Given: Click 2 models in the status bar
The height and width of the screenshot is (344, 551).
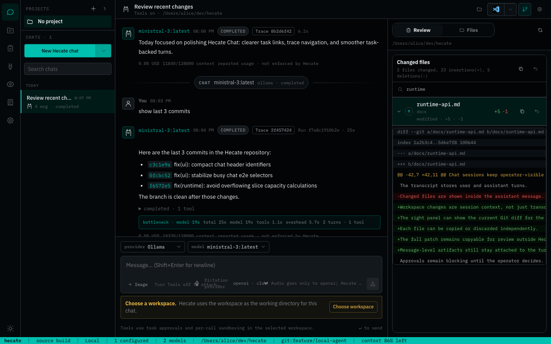Looking at the screenshot, I should point(174,341).
